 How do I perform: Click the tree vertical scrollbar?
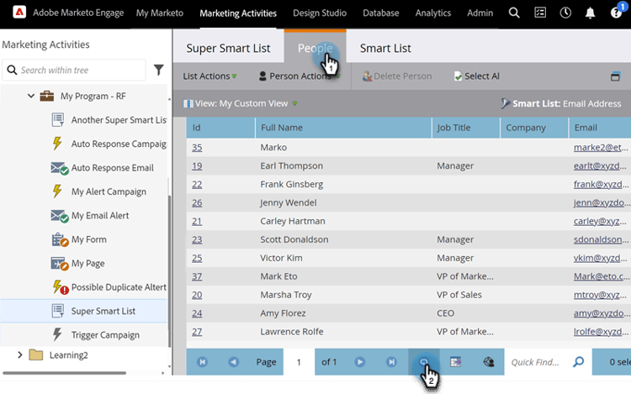[x=169, y=271]
